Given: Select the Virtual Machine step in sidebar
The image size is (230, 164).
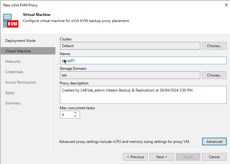Looking at the screenshot, I should [18, 51].
